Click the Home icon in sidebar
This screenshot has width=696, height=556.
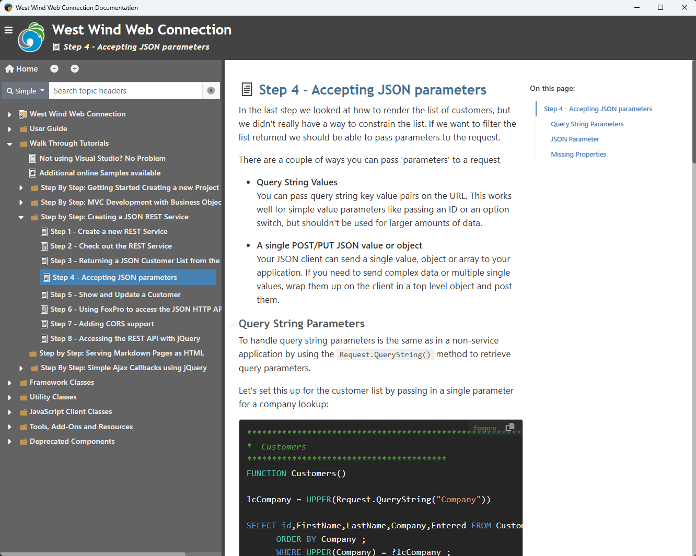9,69
